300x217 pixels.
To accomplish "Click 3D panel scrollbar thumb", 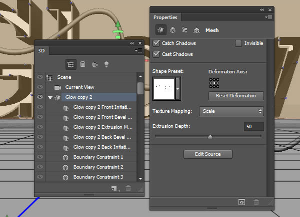I will coord(140,88).
